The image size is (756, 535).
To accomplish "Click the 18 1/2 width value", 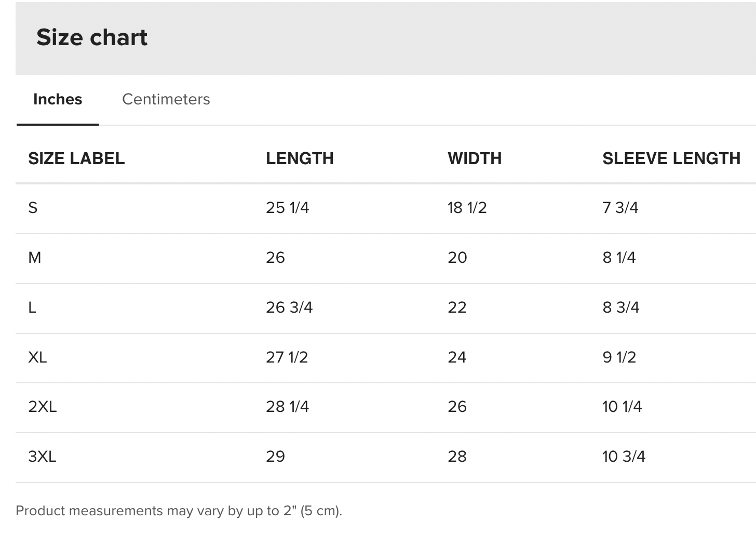I will click(467, 208).
